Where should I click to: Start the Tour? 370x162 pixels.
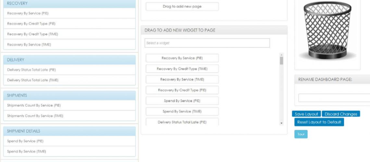301,134
